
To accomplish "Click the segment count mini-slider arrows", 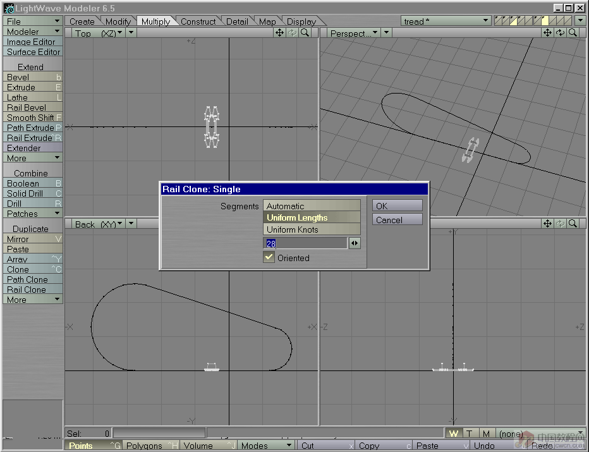I will point(355,243).
